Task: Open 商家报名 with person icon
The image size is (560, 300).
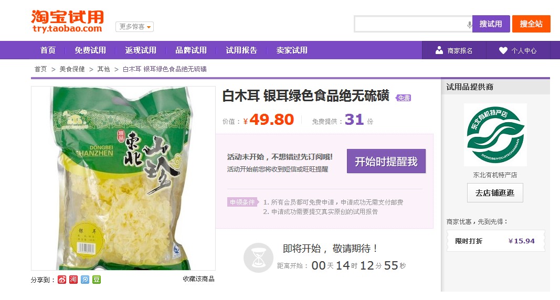Action: coord(454,50)
